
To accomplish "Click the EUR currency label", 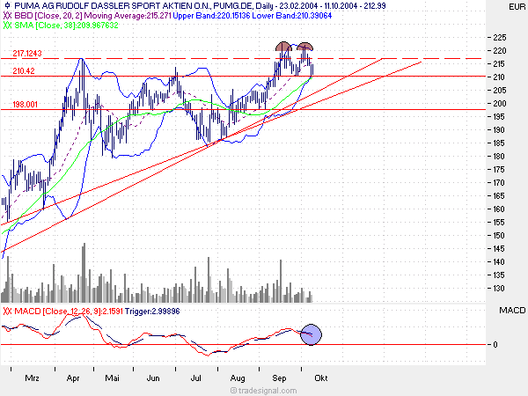I will [517, 6].
